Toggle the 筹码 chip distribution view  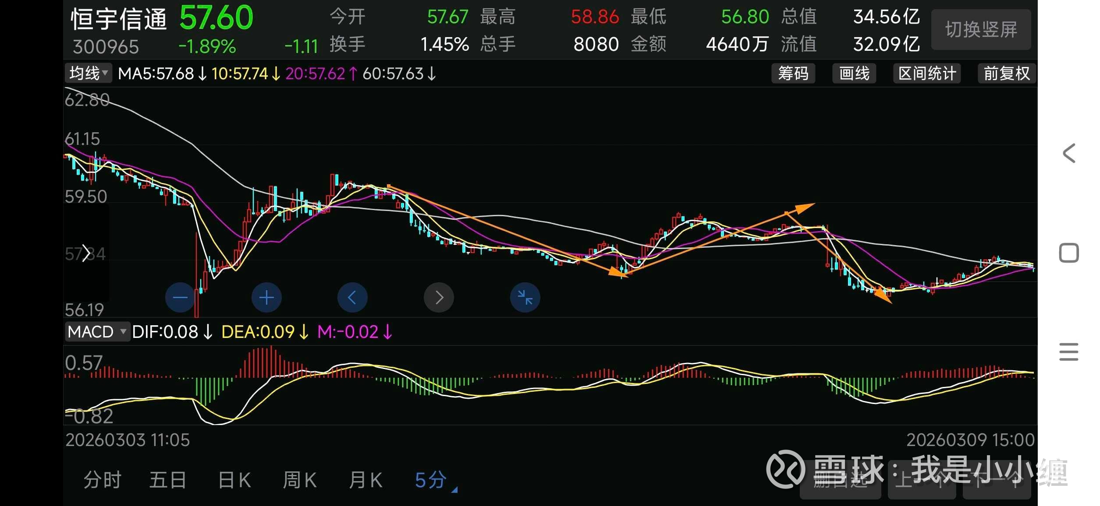pos(793,74)
